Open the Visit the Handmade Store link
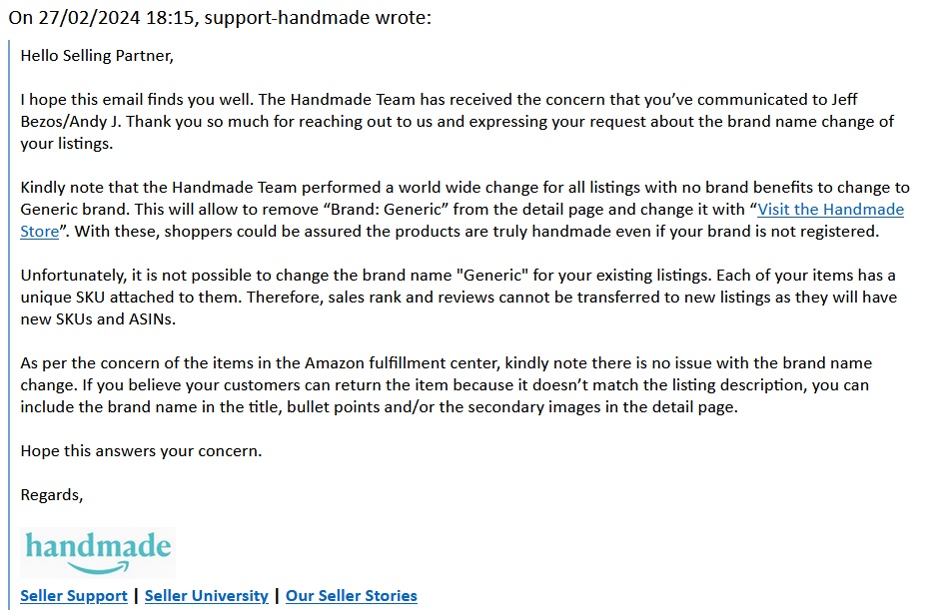Viewport: 929px width, 615px height. click(830, 210)
